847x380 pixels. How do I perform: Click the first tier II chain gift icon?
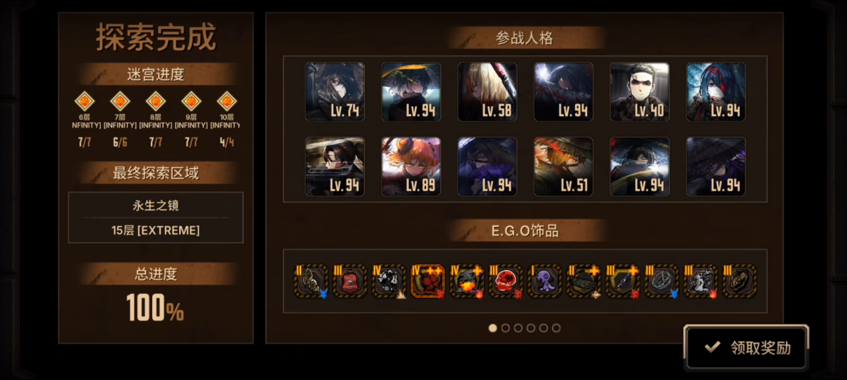(311, 281)
